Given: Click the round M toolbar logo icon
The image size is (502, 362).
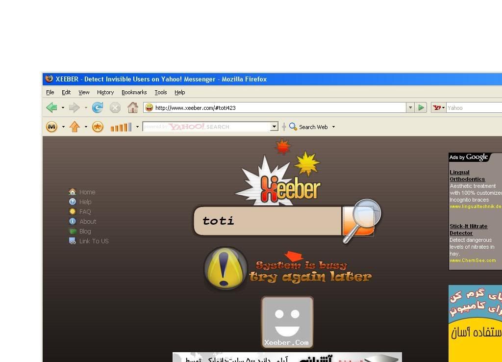Looking at the screenshot, I should [51, 127].
